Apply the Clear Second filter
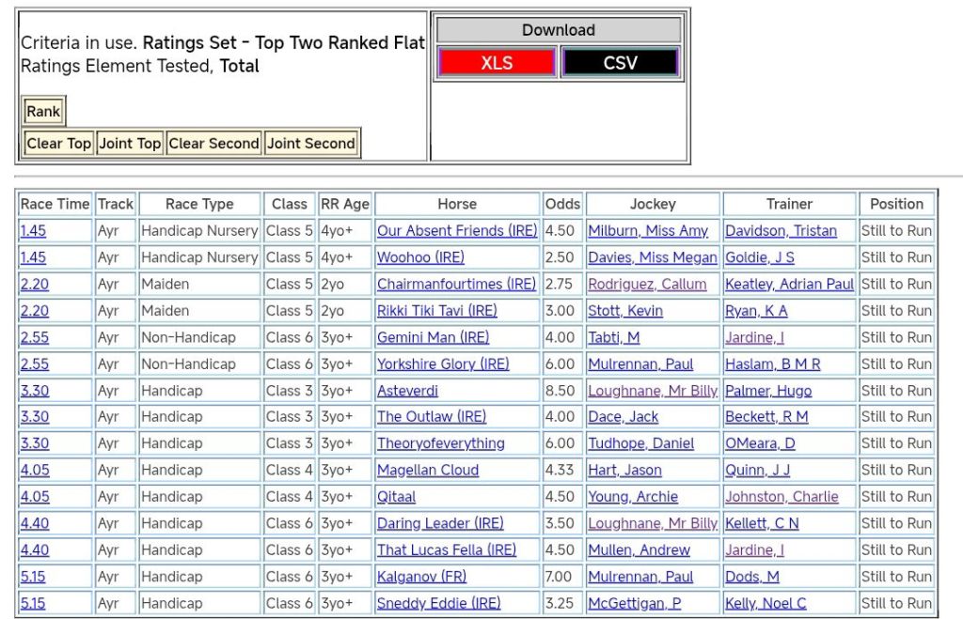 (213, 144)
